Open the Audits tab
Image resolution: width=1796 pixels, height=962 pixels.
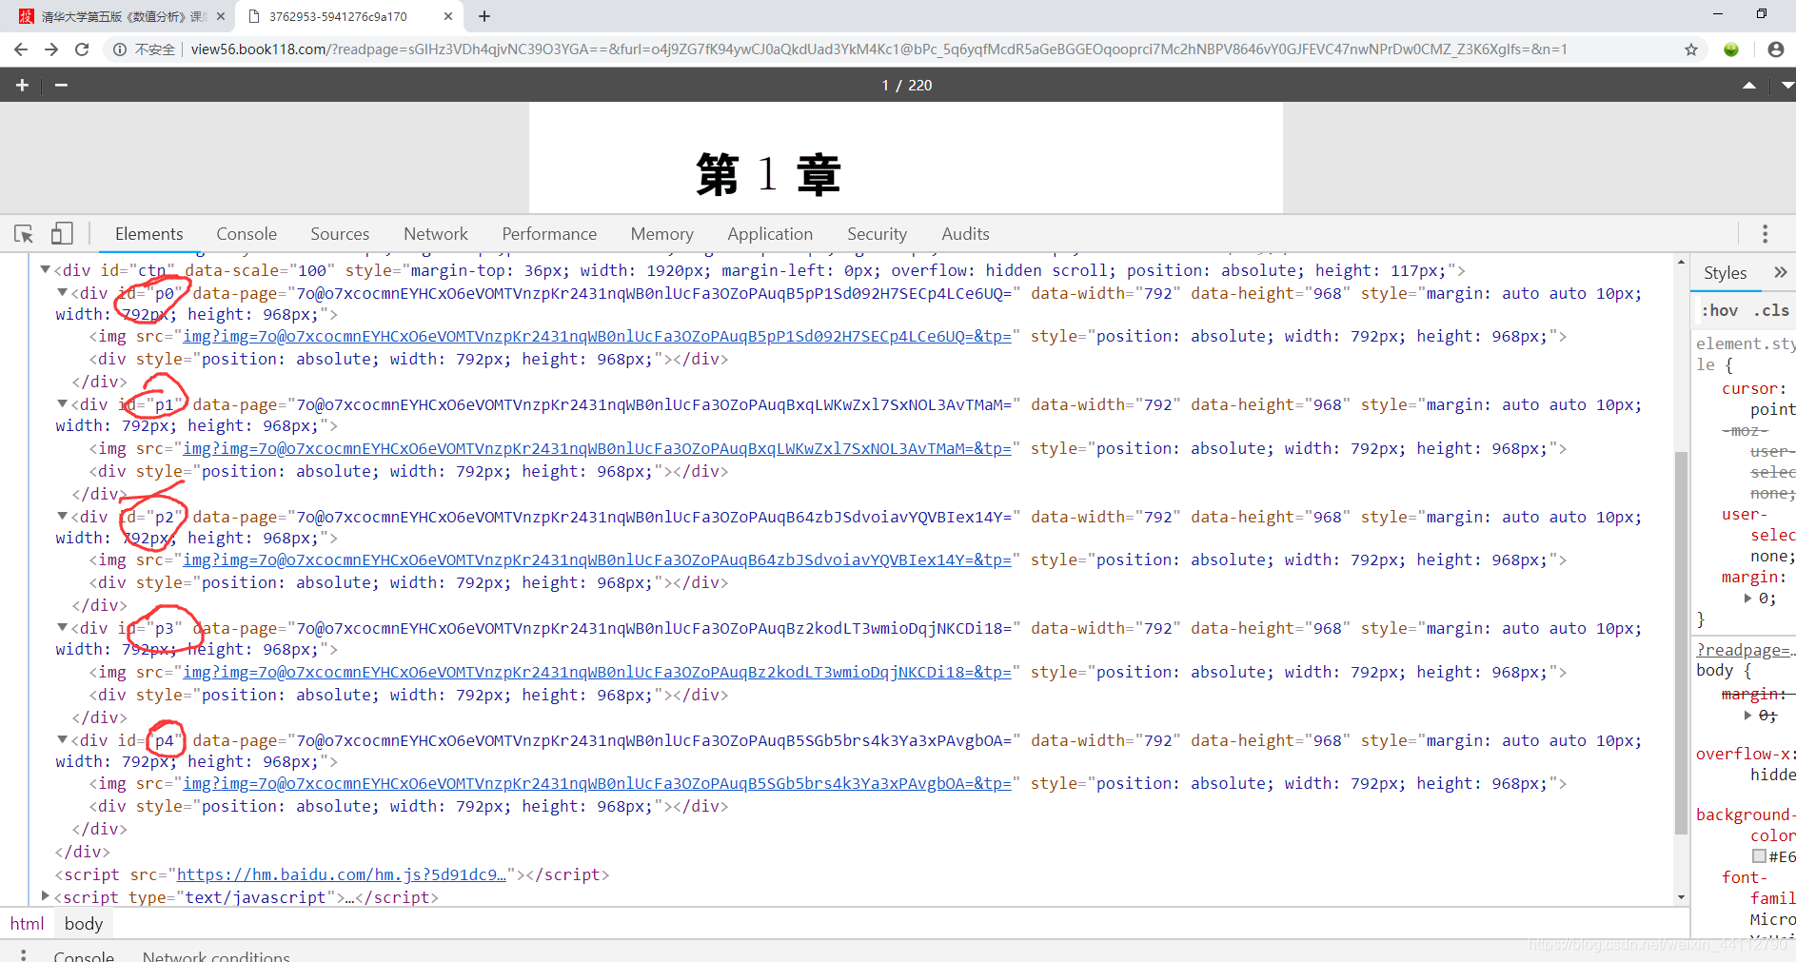click(x=965, y=234)
